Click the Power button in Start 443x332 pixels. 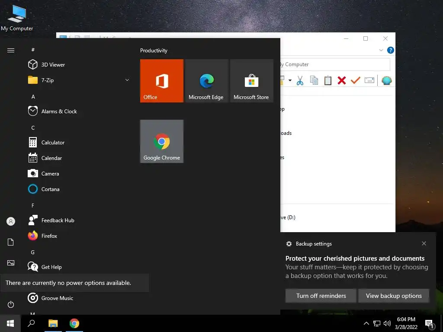click(x=11, y=304)
